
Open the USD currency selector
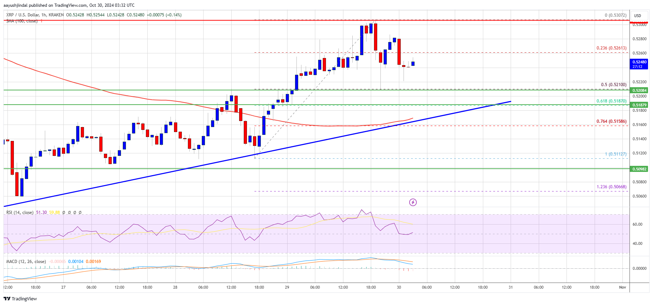[637, 16]
